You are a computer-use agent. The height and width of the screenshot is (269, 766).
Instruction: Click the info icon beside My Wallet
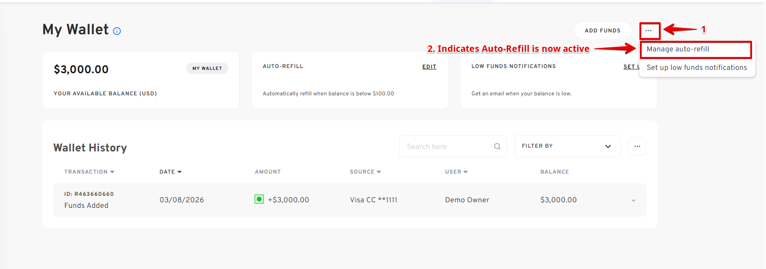[117, 31]
